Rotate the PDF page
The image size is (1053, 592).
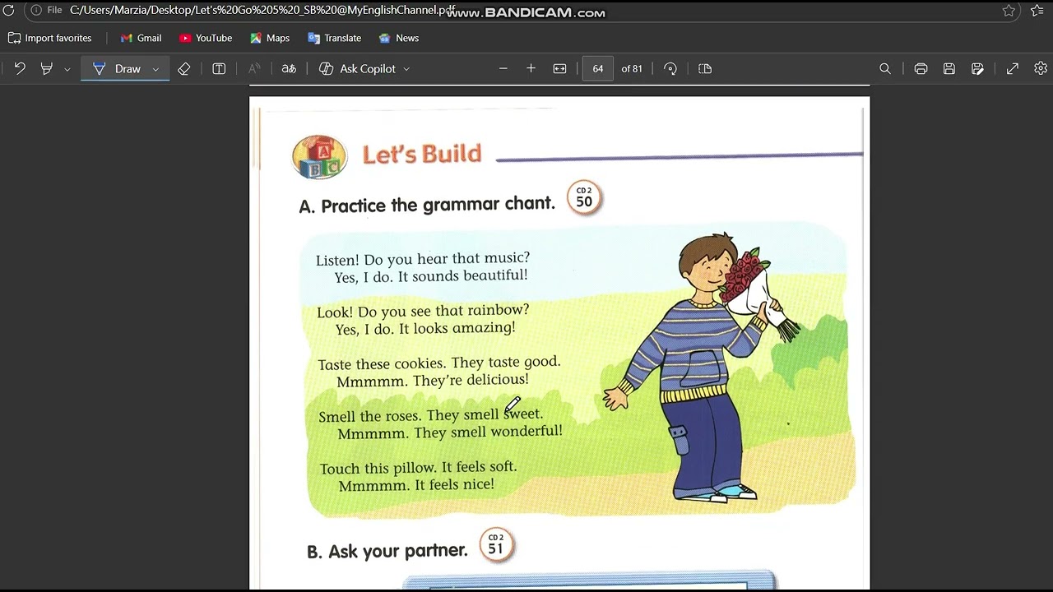click(x=670, y=69)
